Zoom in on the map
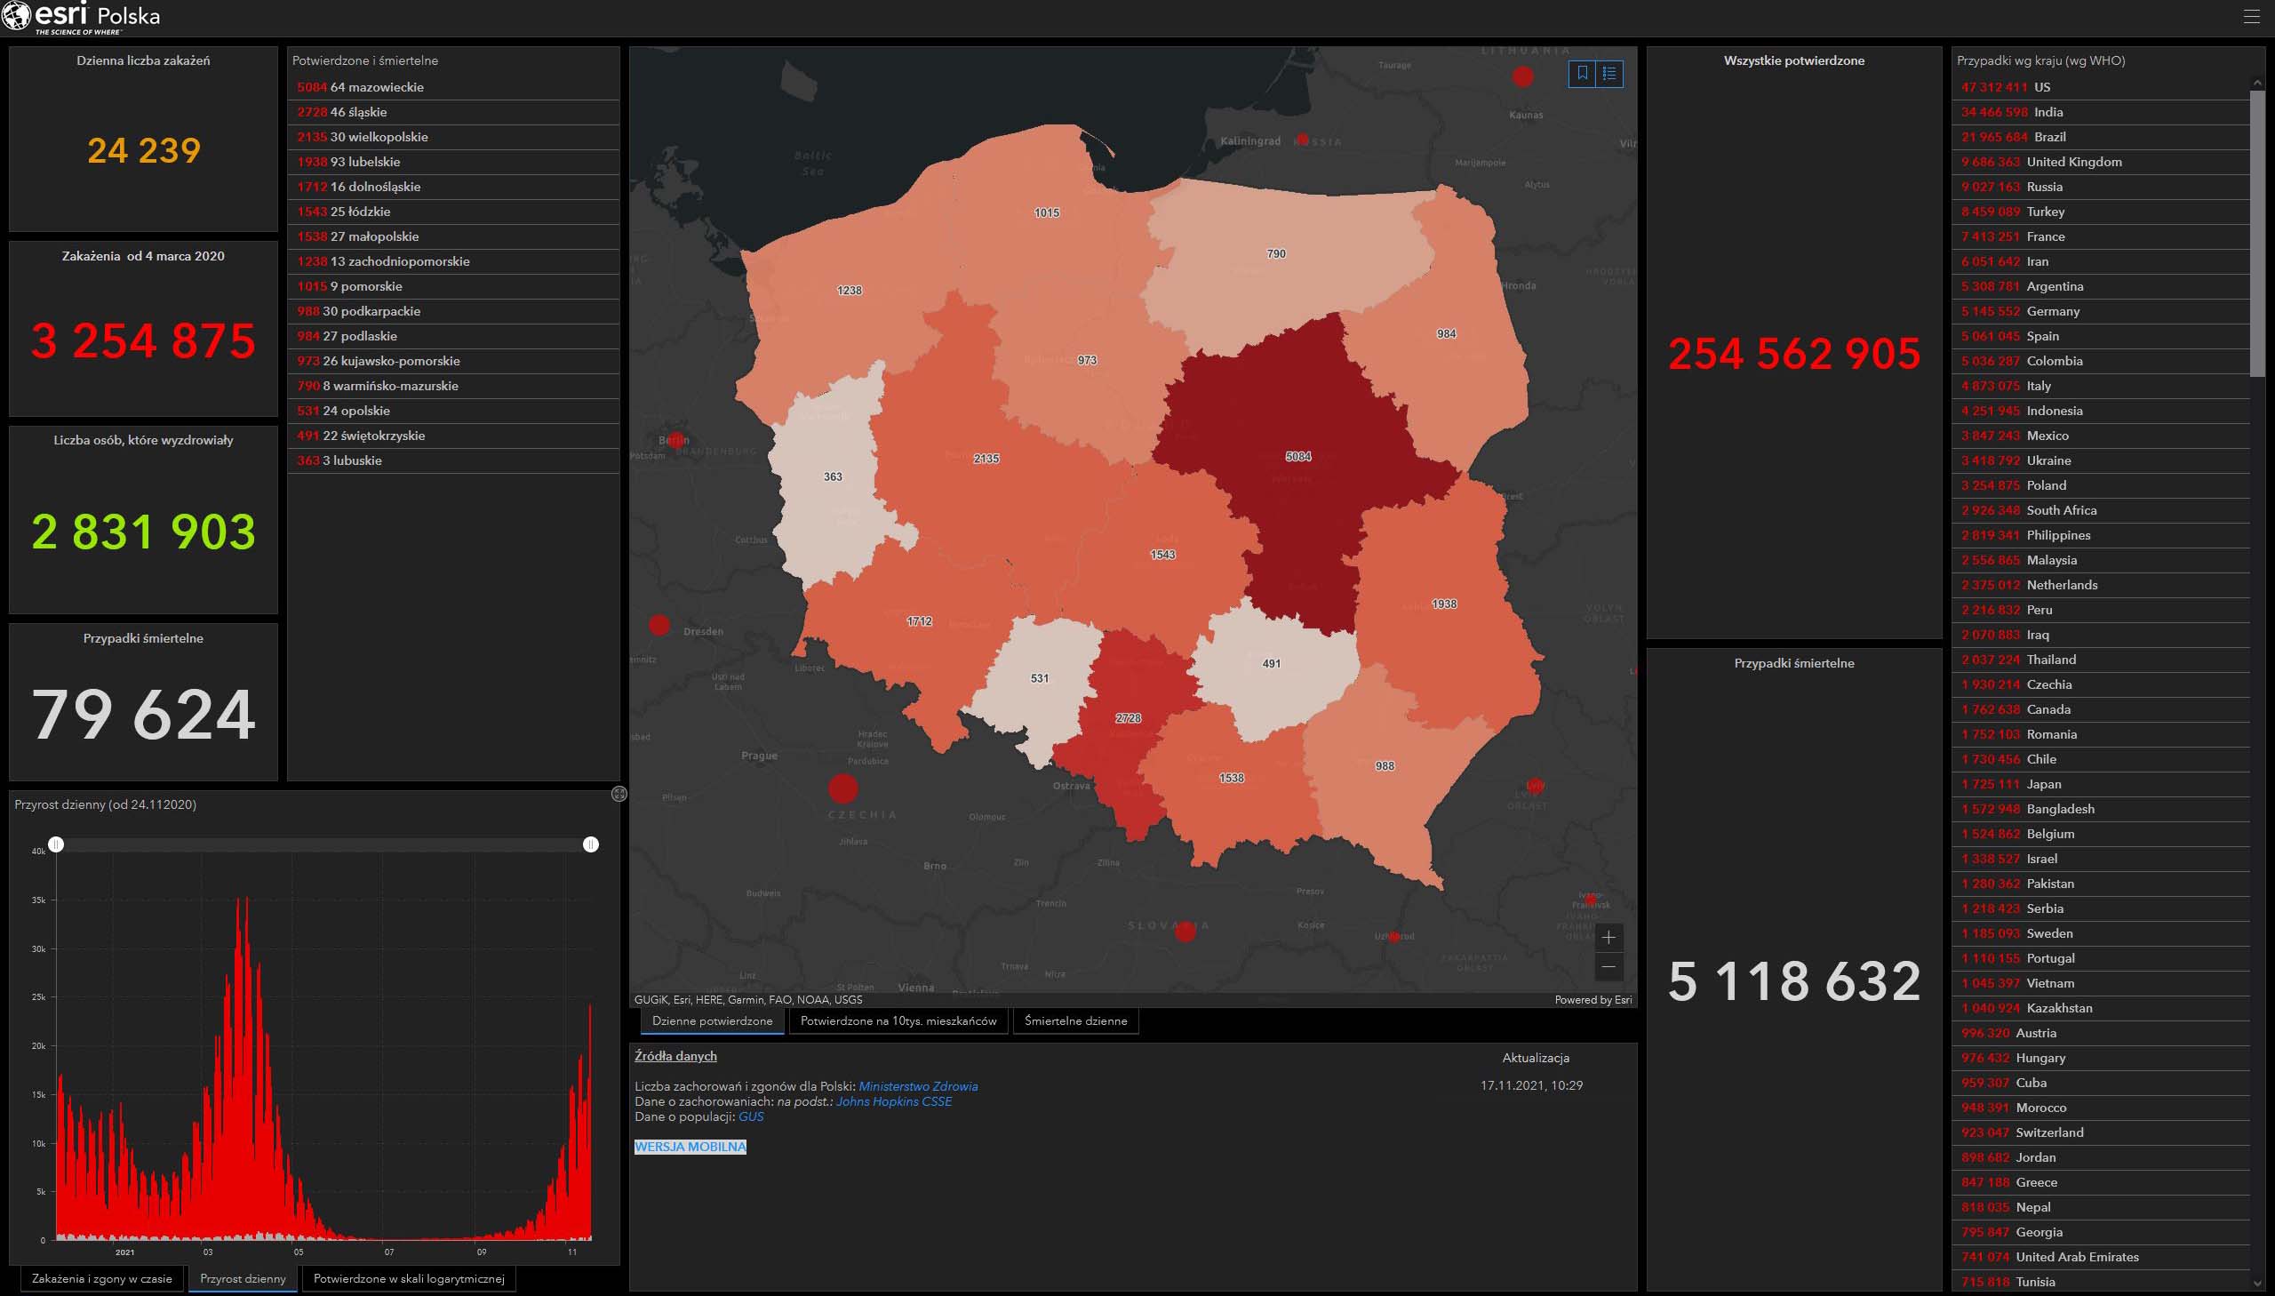The height and width of the screenshot is (1296, 2275). pyautogui.click(x=1608, y=937)
